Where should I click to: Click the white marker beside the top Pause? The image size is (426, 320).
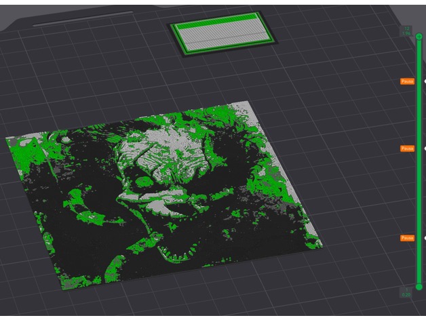point(425,81)
